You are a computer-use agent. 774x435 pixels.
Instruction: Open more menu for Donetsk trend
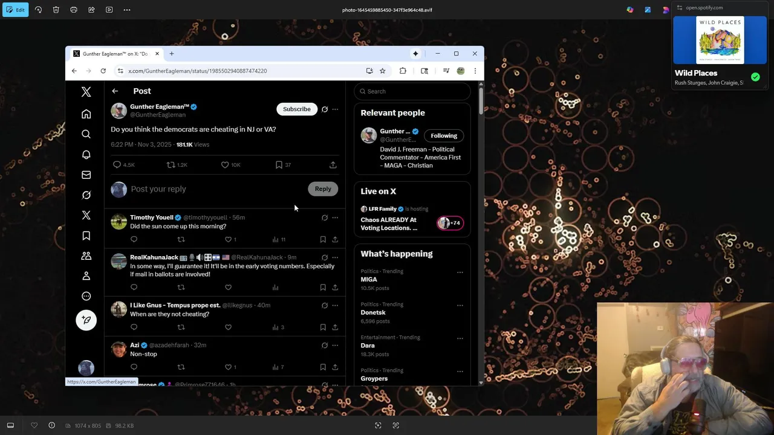(x=460, y=305)
